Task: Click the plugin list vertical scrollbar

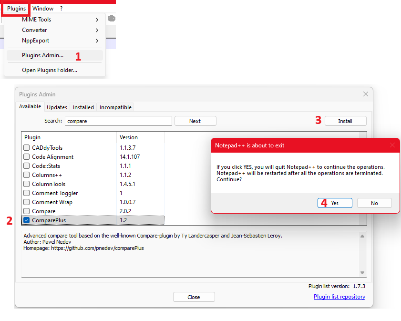Action: [363, 178]
